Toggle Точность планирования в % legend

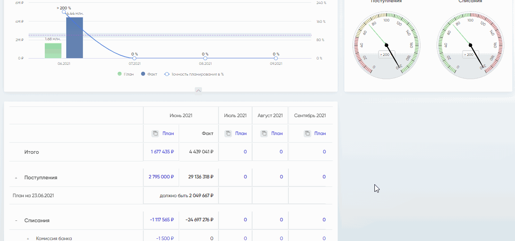click(194, 74)
